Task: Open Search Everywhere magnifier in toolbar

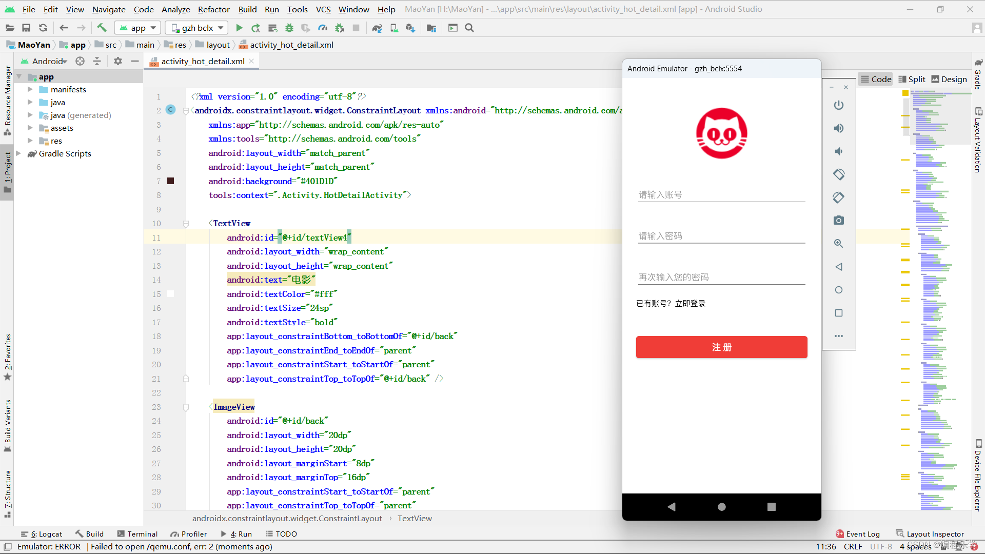Action: click(x=469, y=28)
